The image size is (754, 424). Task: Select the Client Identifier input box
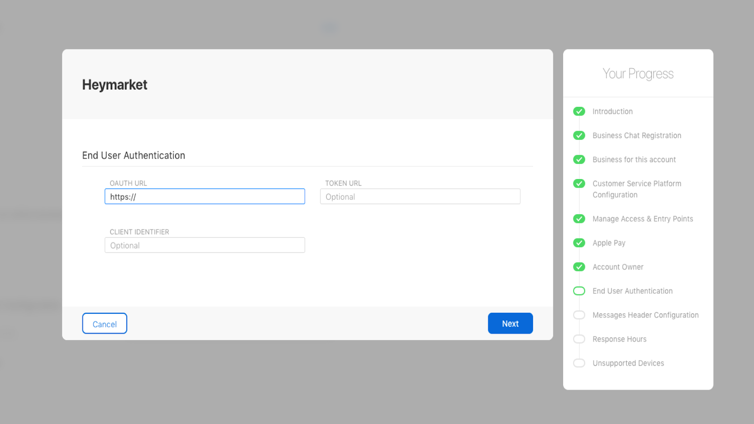(x=205, y=245)
